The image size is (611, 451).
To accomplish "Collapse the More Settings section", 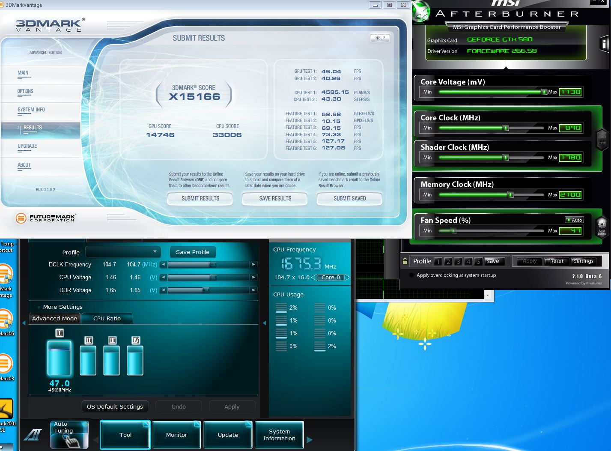I will [39, 307].
